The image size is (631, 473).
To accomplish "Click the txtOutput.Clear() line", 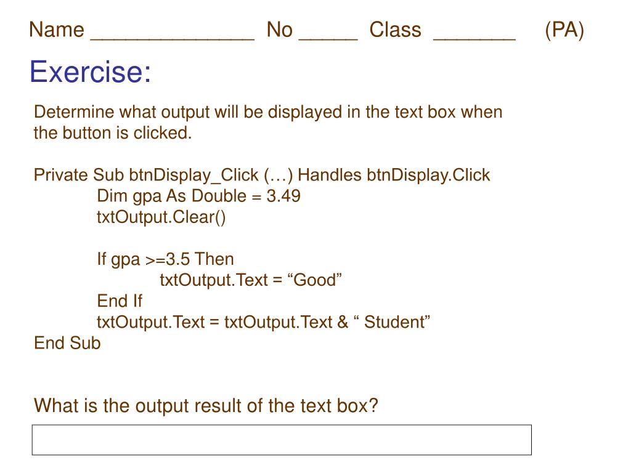I will pyautogui.click(x=161, y=217).
